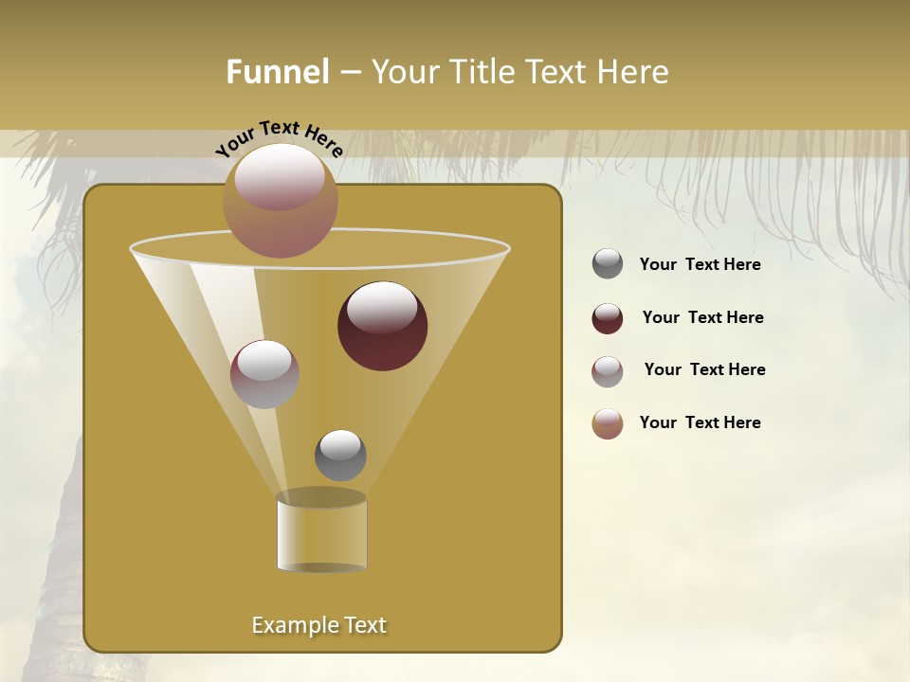This screenshot has height=682, width=910.
Task: Select the fourth 'Your Text Here' legend label
Action: pos(701,422)
